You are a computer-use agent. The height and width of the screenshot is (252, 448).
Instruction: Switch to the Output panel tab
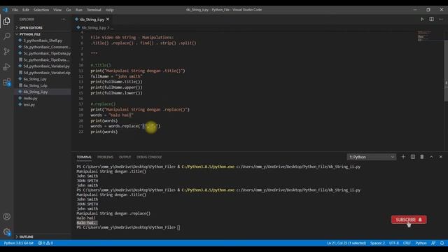[125, 157]
